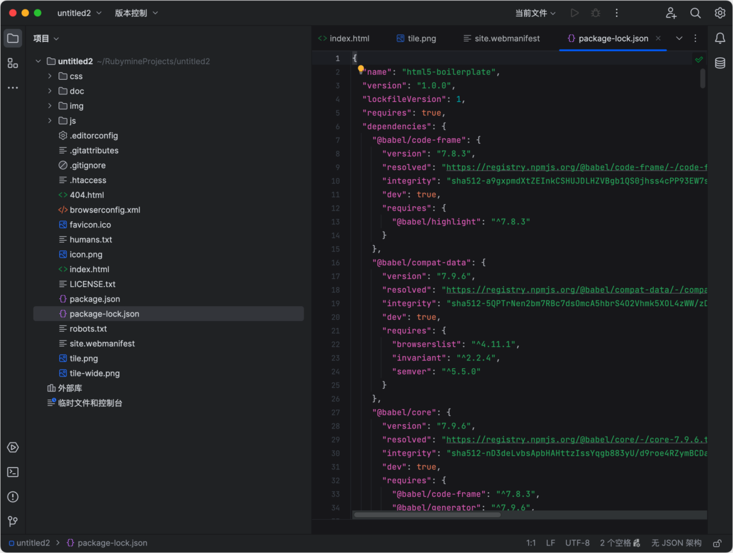Image resolution: width=733 pixels, height=553 pixels.
Task: Open the @babel/core resolved URL
Action: coord(576,439)
